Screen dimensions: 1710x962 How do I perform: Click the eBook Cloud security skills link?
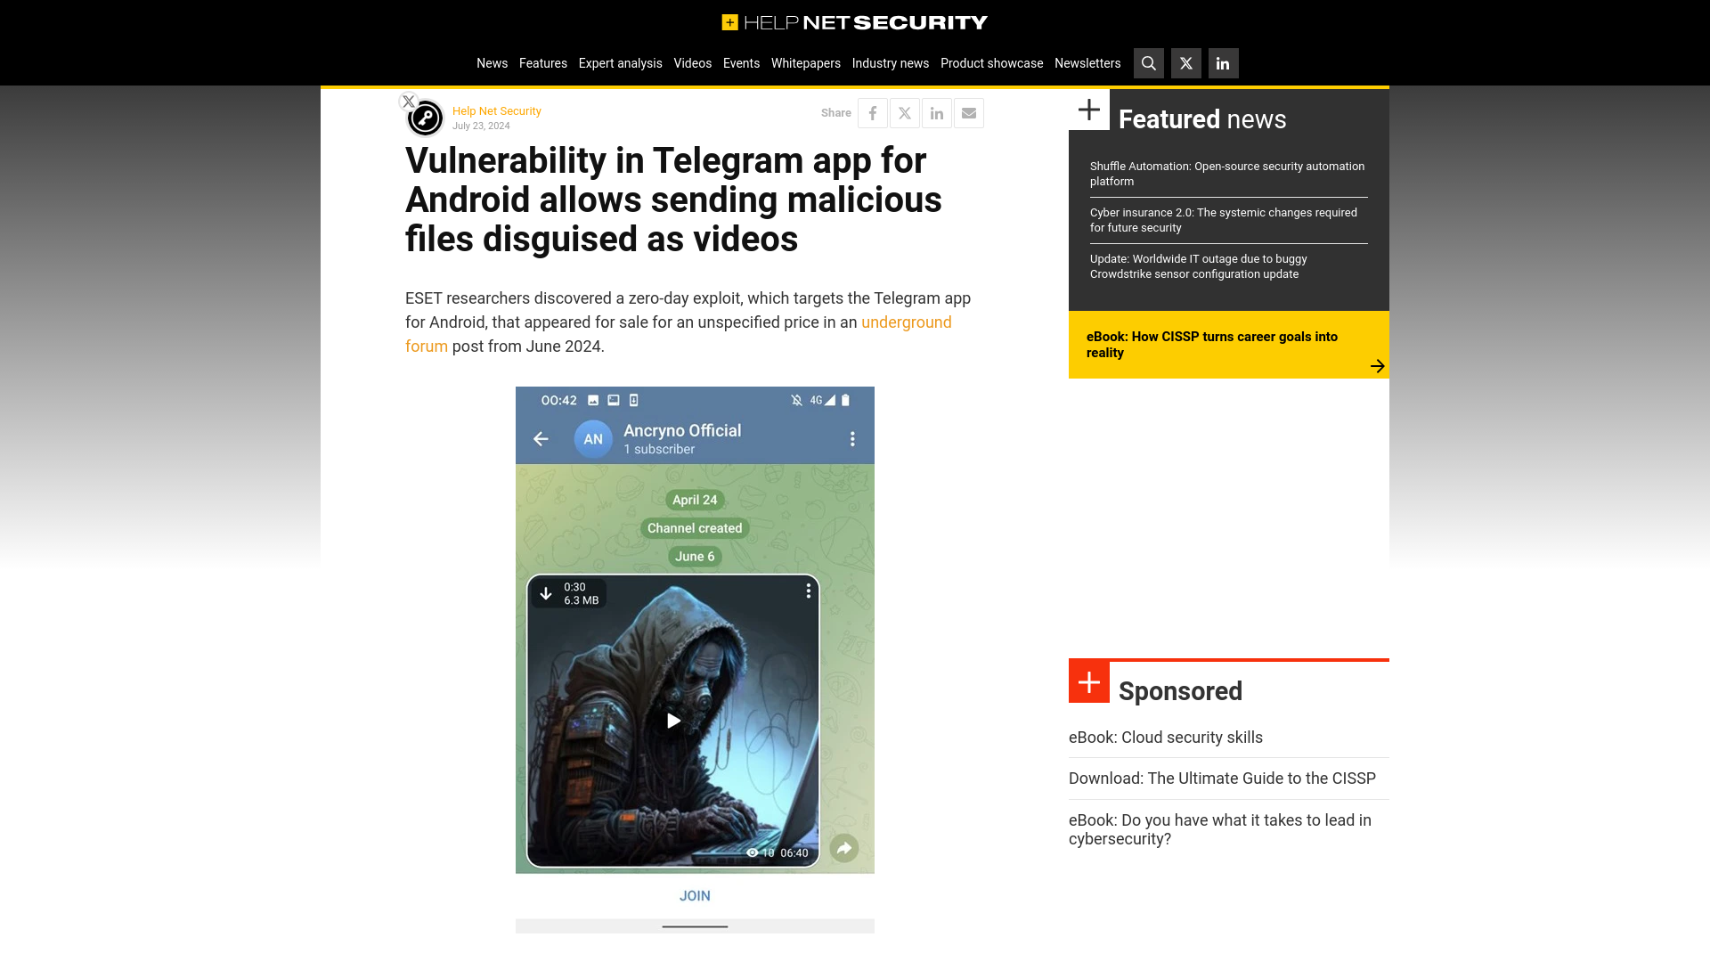click(x=1166, y=737)
